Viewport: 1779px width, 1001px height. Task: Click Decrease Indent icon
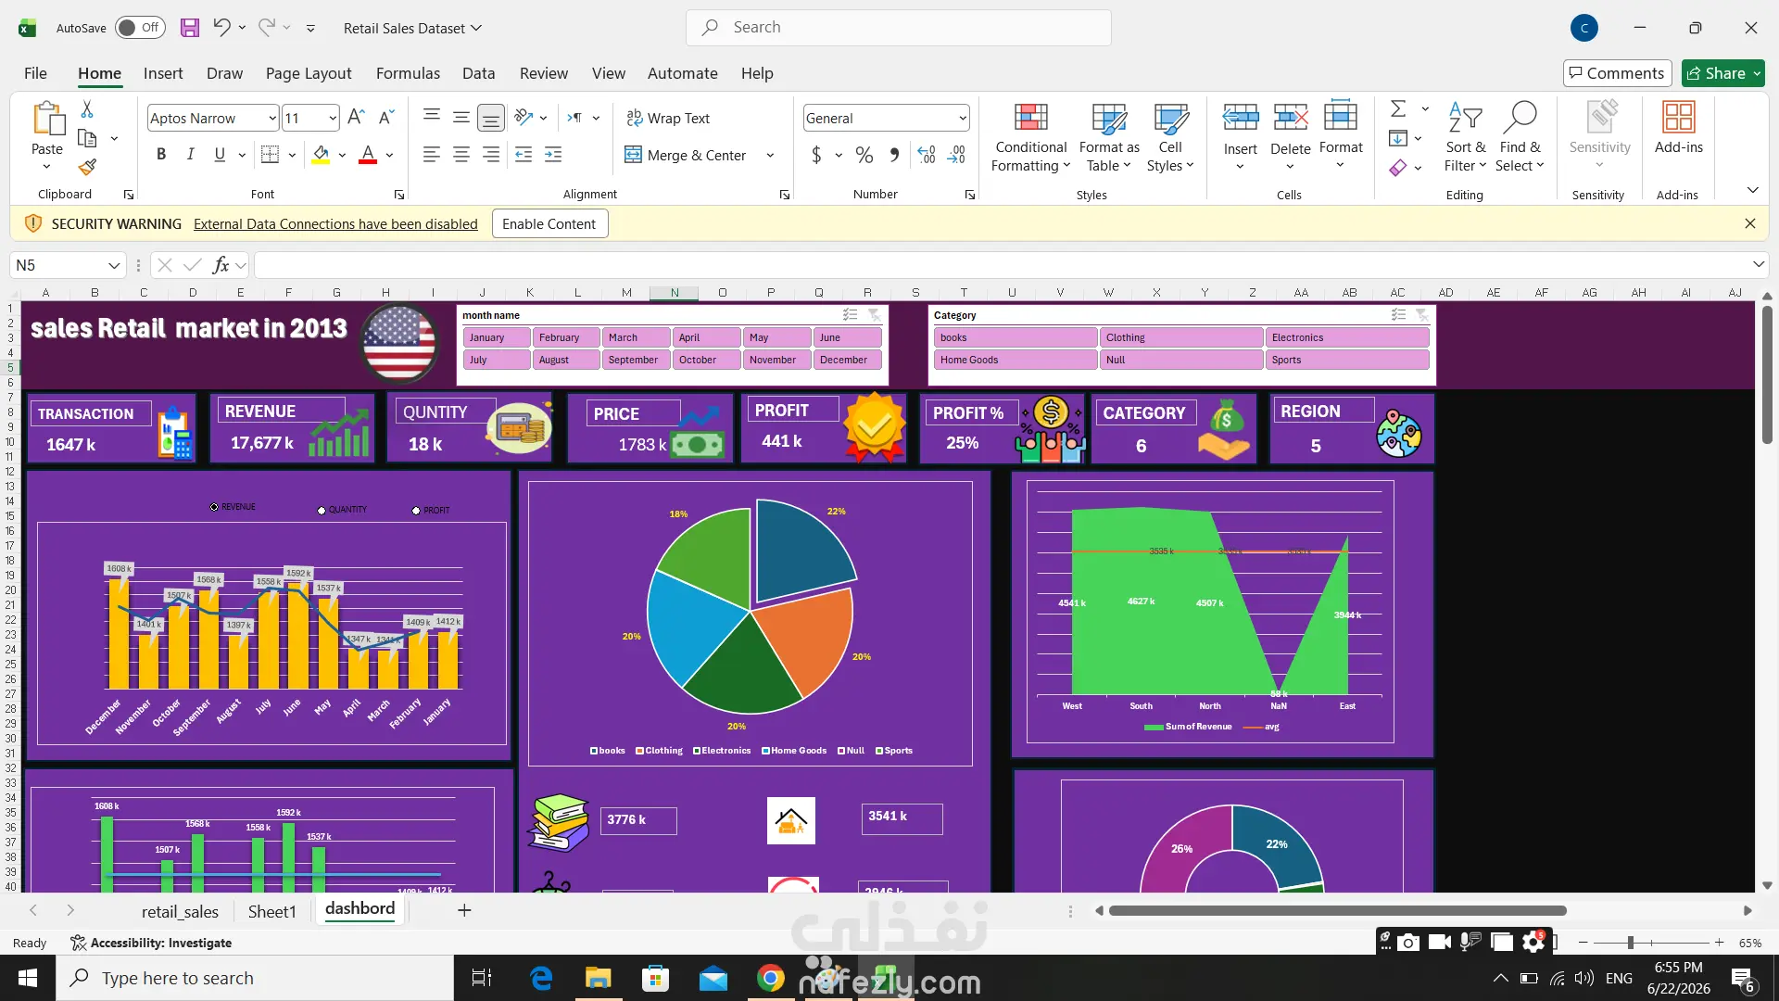pyautogui.click(x=524, y=155)
